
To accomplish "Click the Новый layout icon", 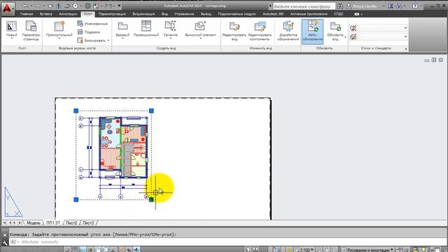I will click(11, 27).
